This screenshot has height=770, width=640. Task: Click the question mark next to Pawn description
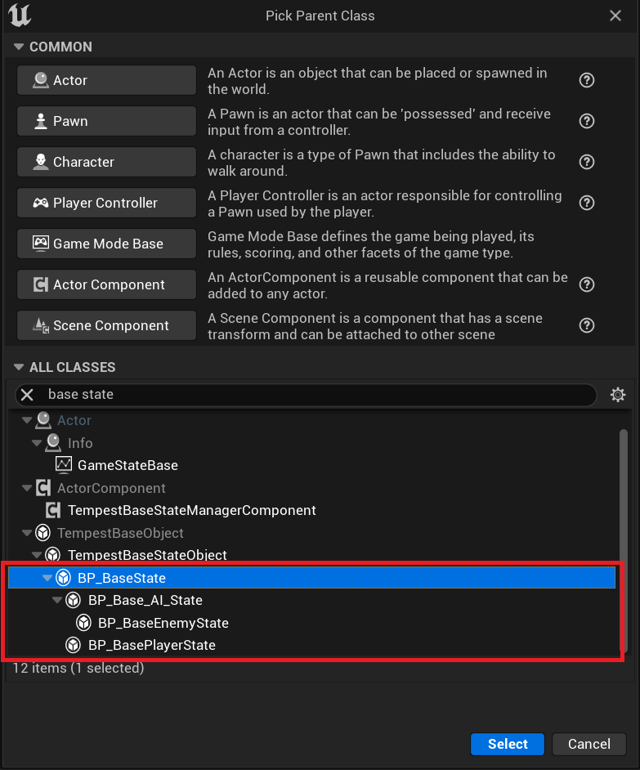tap(586, 121)
